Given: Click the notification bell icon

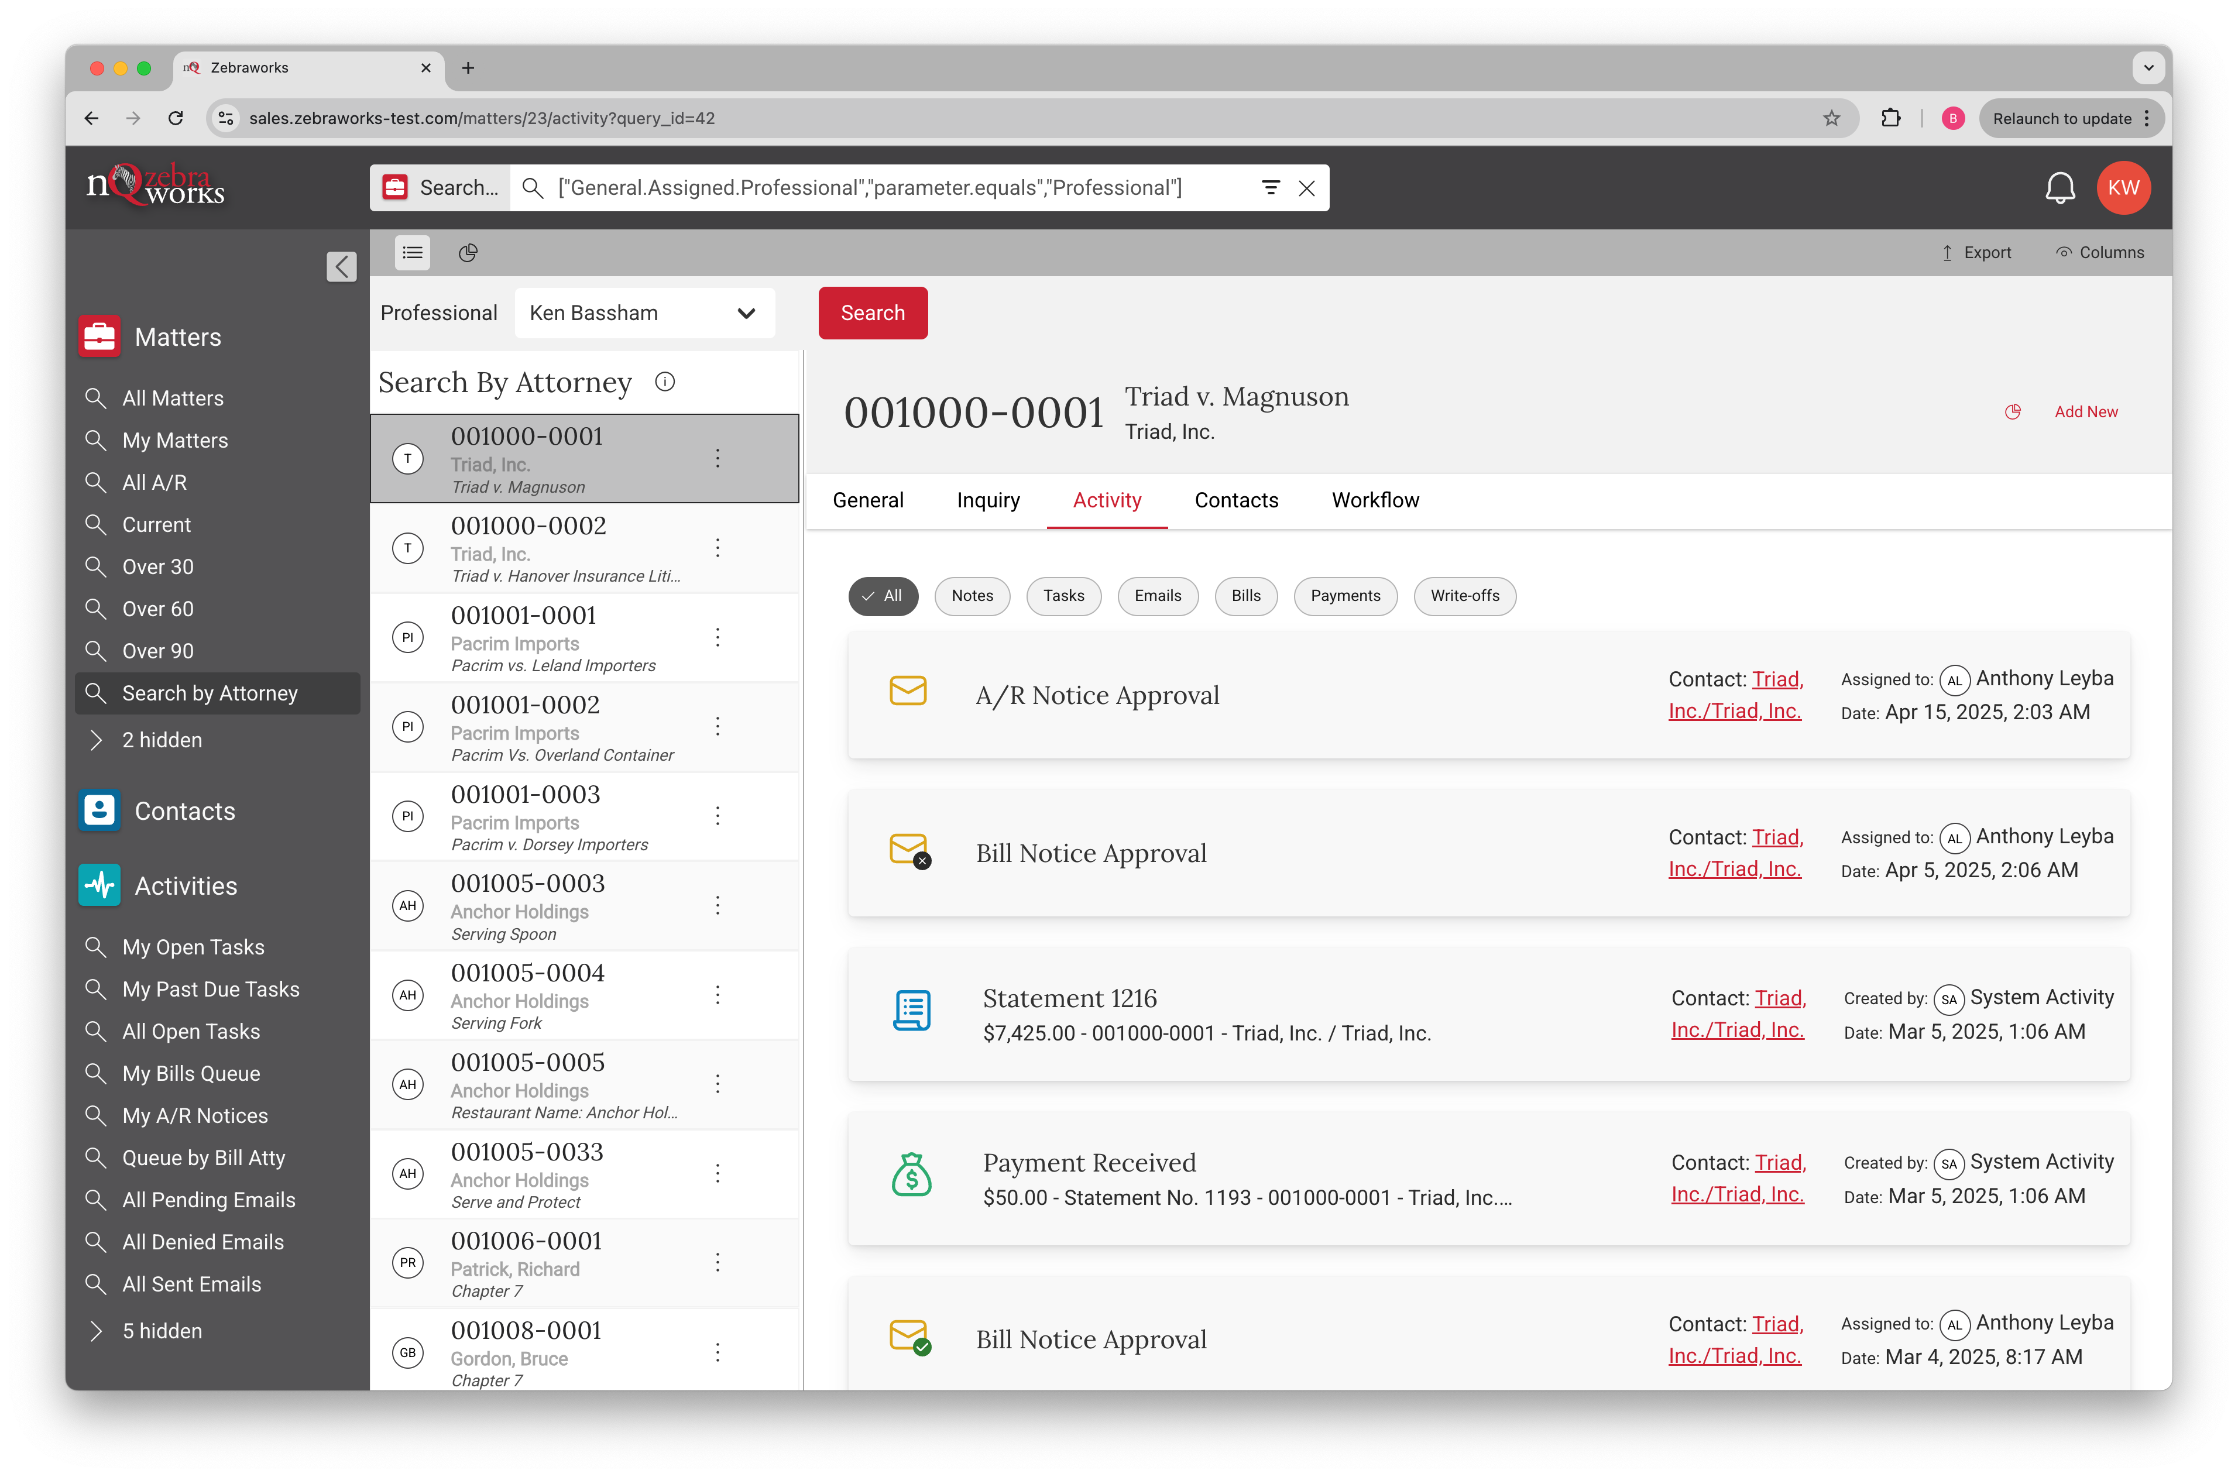Looking at the screenshot, I should coord(2059,188).
